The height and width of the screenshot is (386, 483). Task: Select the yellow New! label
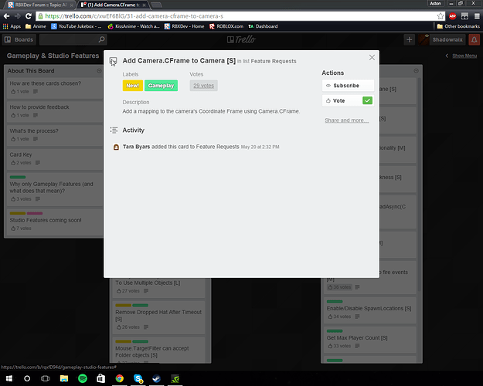coord(133,86)
